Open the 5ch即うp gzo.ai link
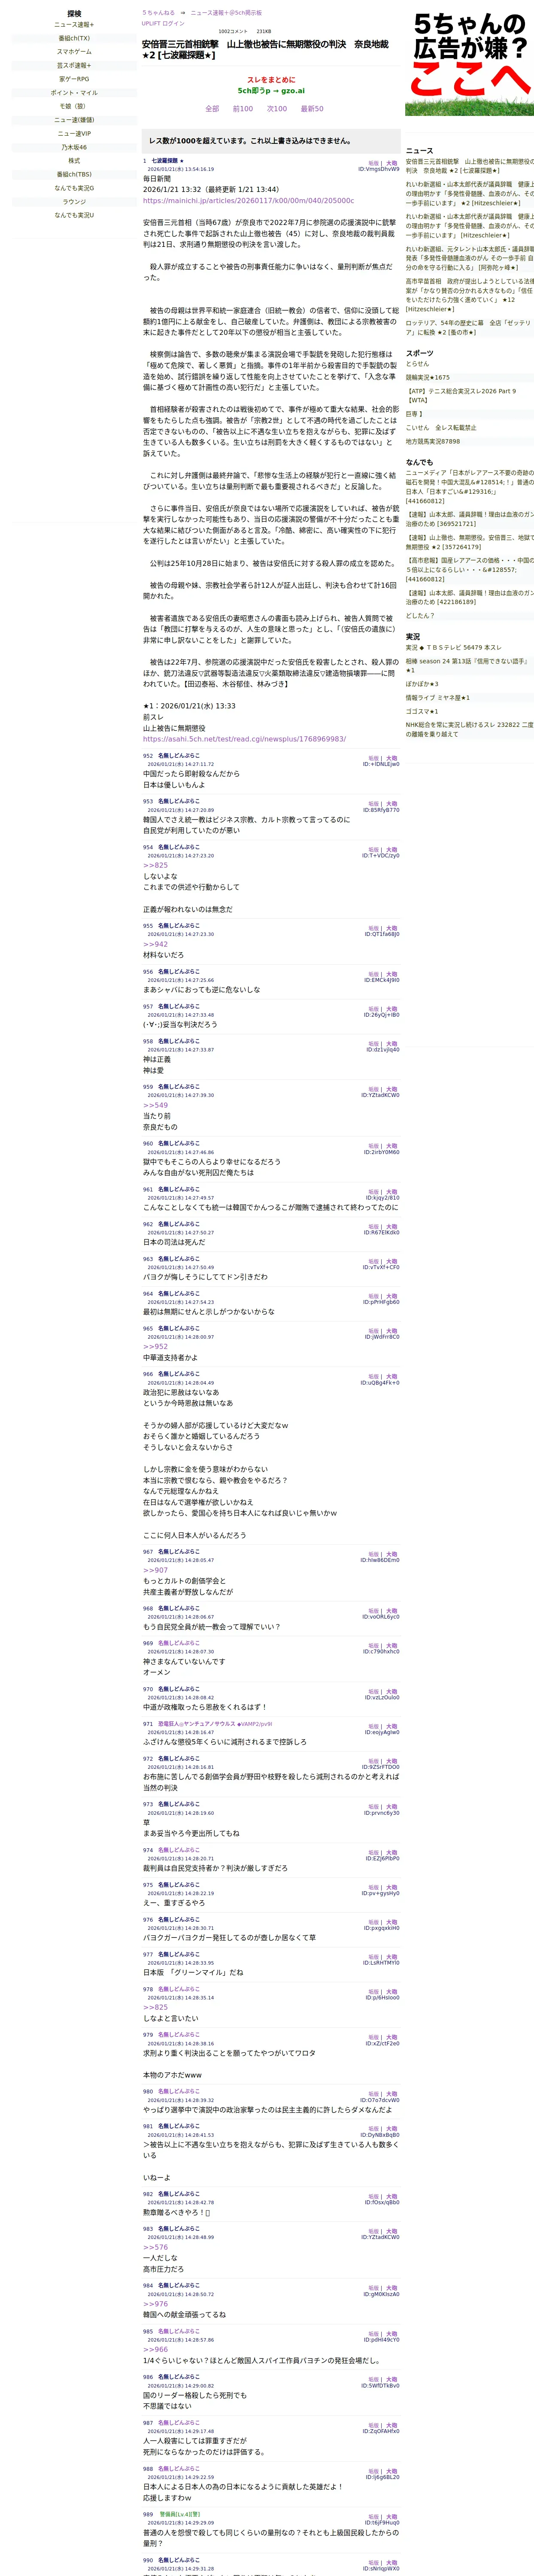This screenshot has width=534, height=2576. coord(271,90)
